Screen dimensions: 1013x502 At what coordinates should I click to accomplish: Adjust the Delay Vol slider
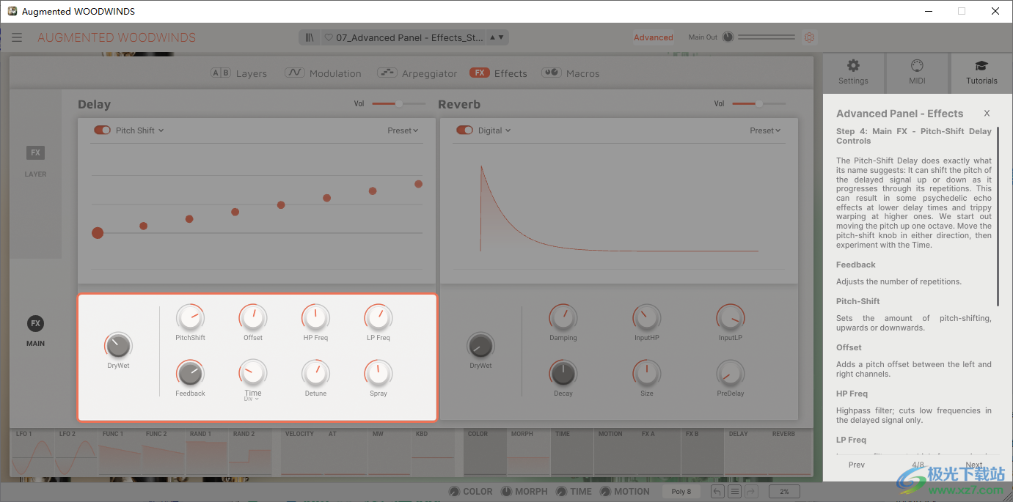tap(398, 104)
